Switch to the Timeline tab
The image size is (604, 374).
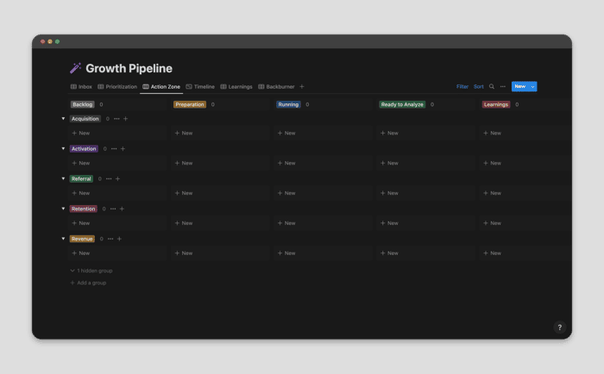200,86
